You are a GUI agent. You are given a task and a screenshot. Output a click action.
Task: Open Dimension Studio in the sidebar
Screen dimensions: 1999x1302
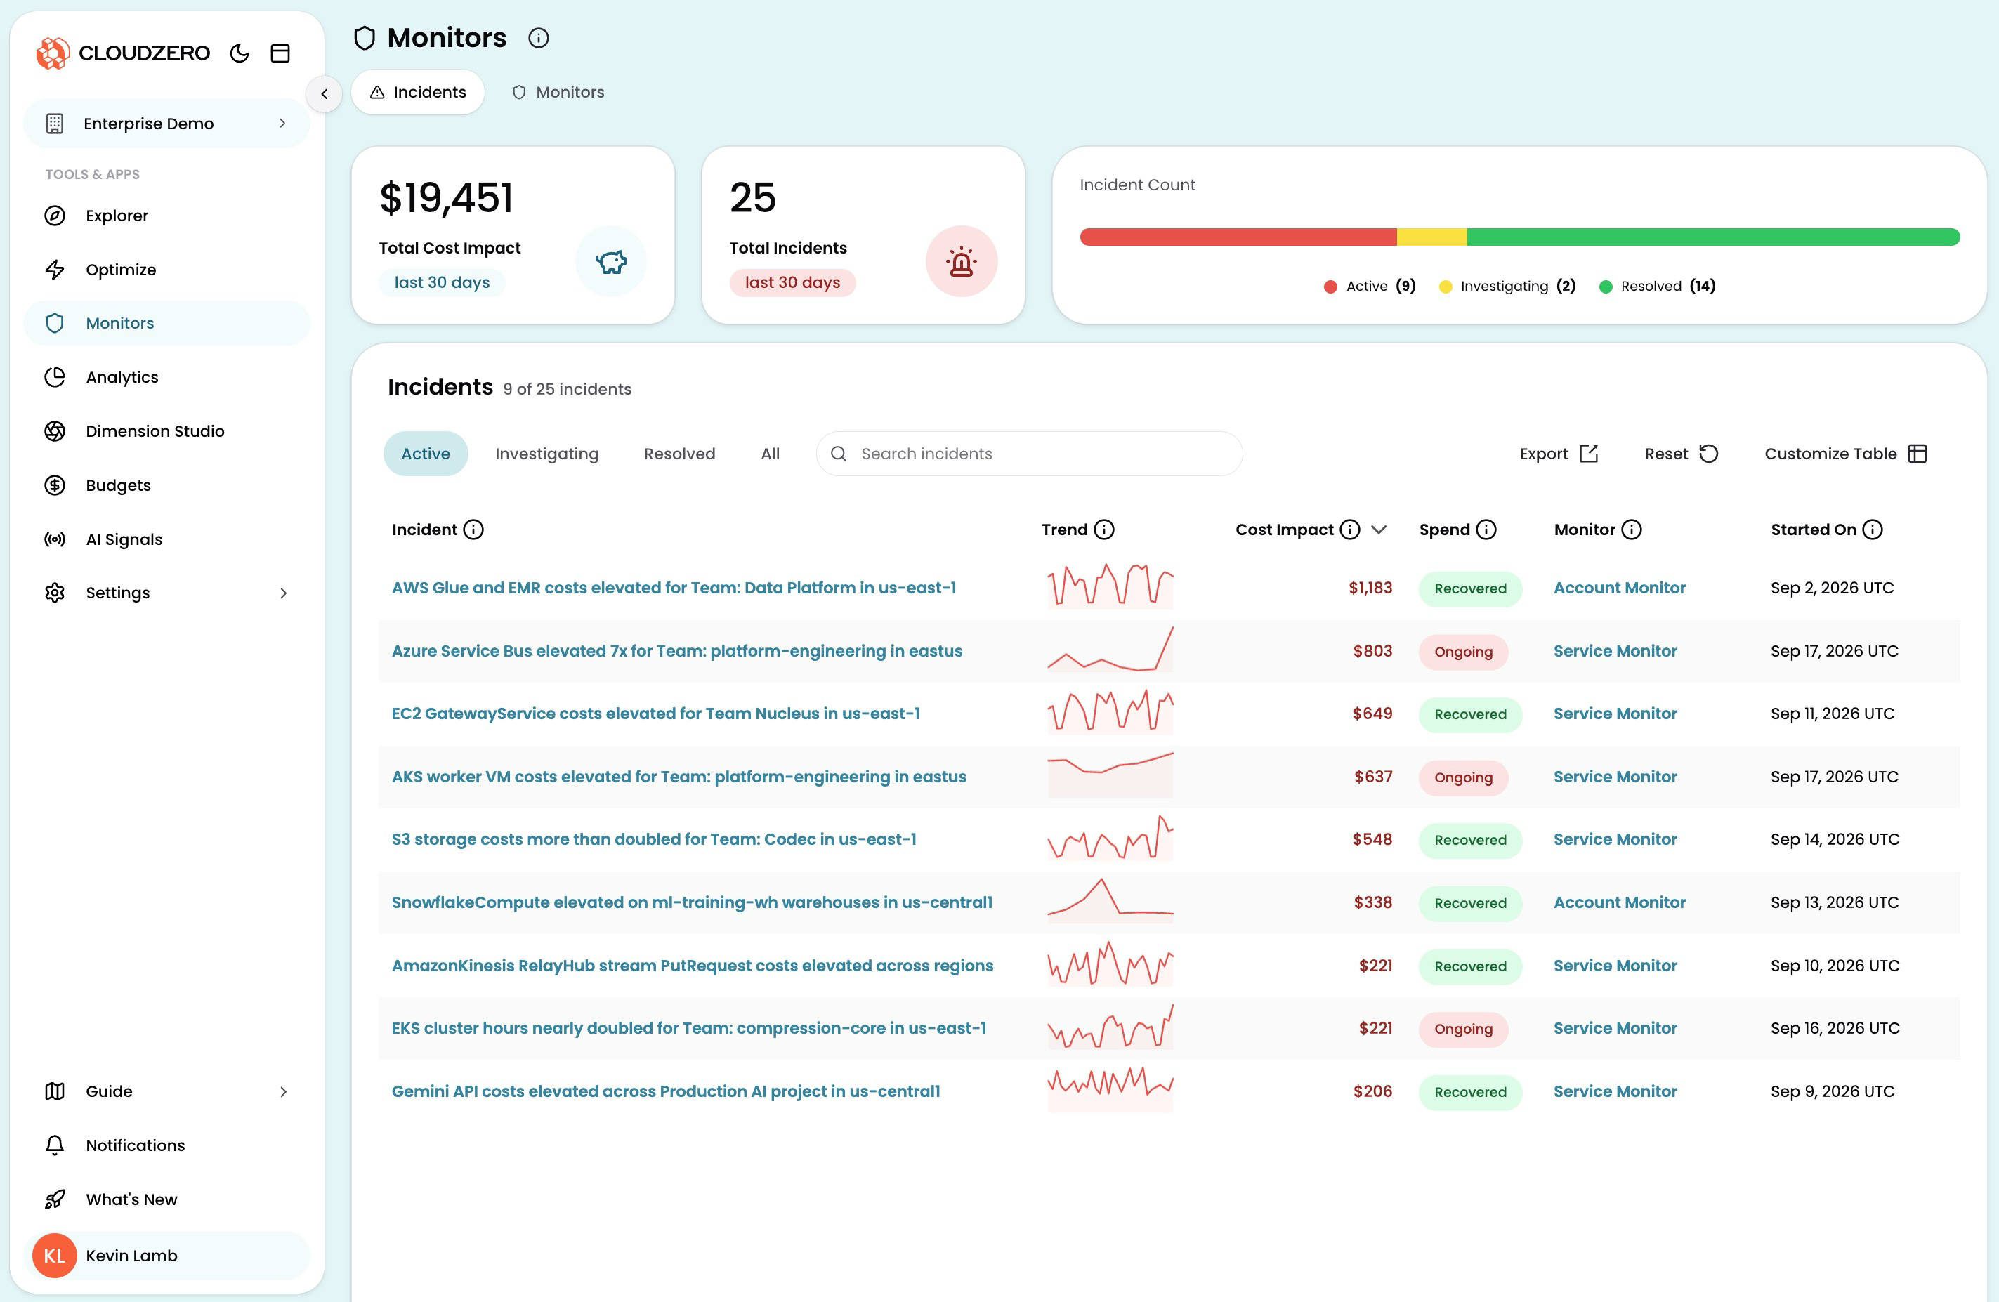point(166,431)
